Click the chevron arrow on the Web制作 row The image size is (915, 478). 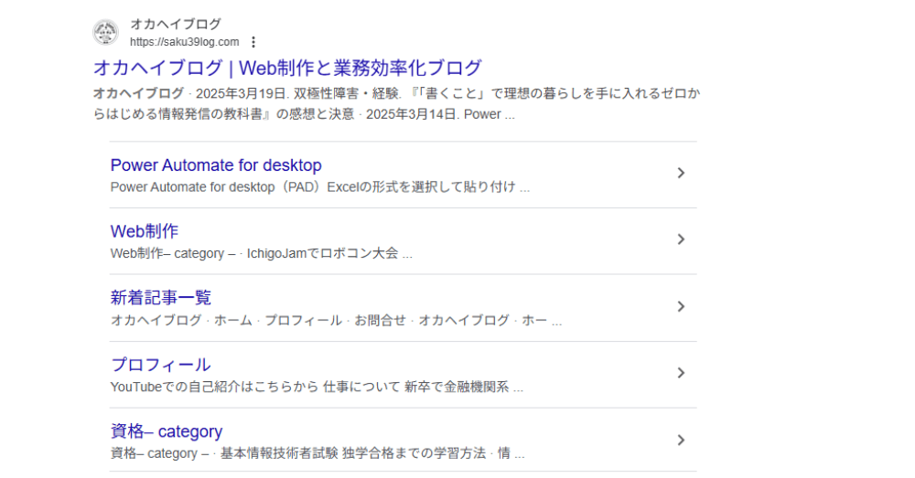pyautogui.click(x=680, y=239)
